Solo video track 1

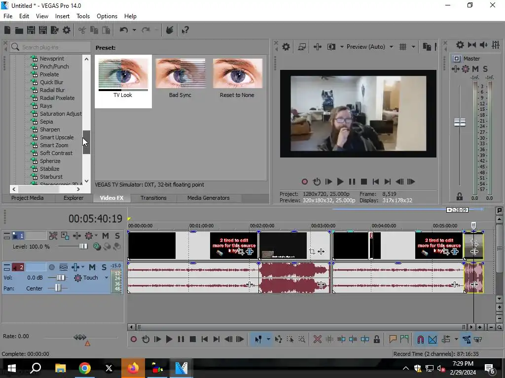[x=117, y=236]
